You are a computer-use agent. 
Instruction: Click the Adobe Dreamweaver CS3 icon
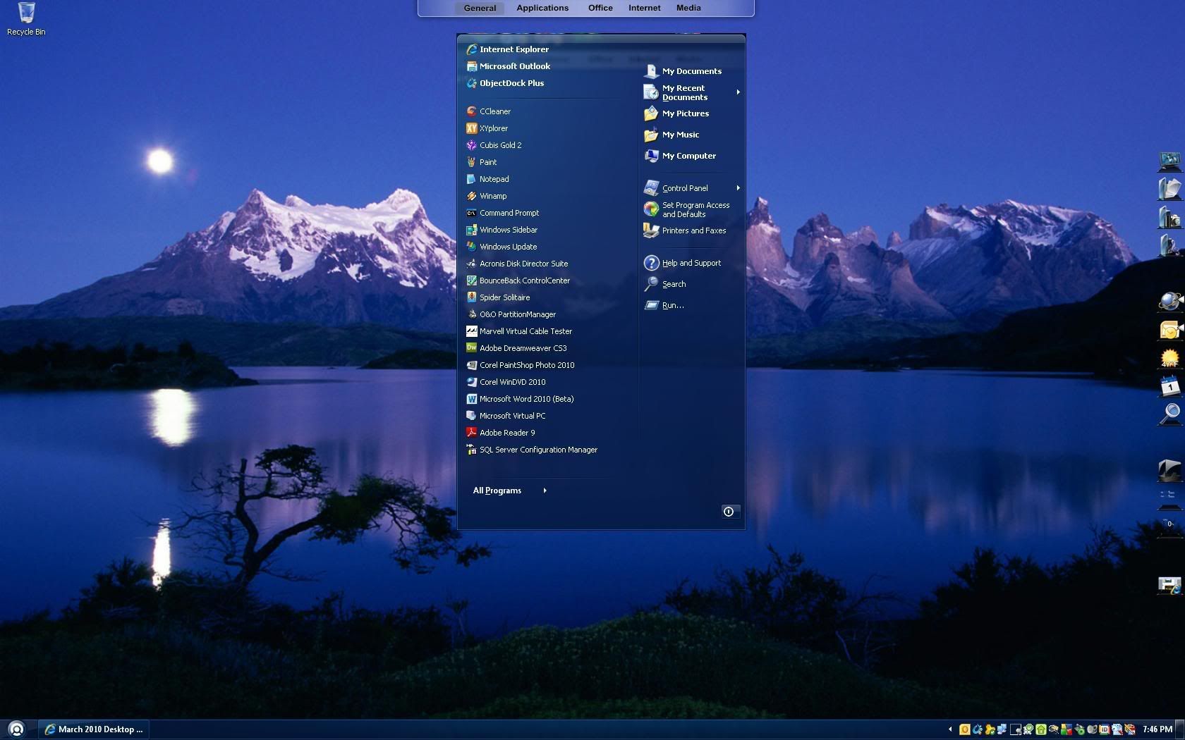click(x=471, y=348)
